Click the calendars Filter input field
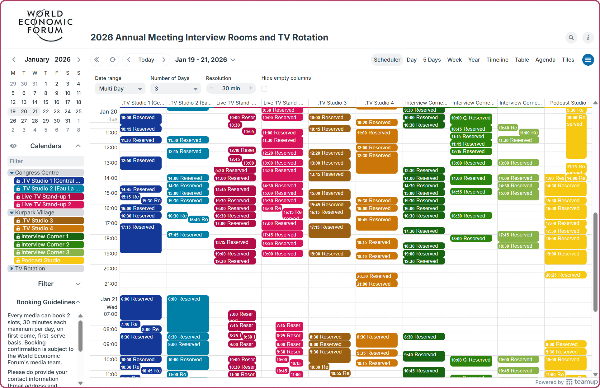 point(46,161)
